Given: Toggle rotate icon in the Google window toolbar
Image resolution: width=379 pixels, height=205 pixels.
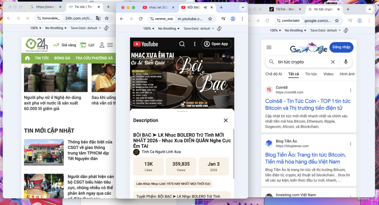Looking at the screenshot, I should (346, 30).
